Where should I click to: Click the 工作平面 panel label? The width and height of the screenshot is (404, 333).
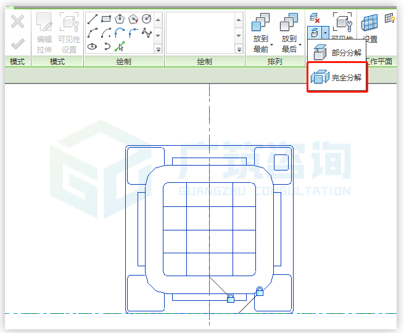(379, 62)
